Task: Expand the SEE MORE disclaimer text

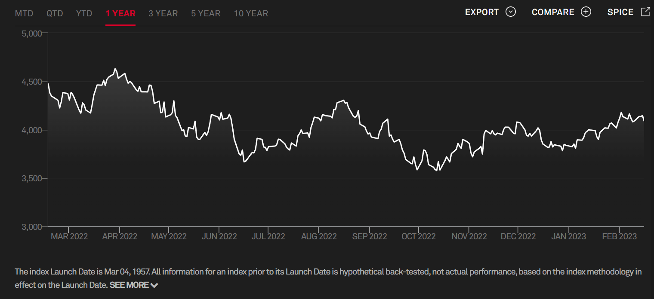Action: click(129, 285)
